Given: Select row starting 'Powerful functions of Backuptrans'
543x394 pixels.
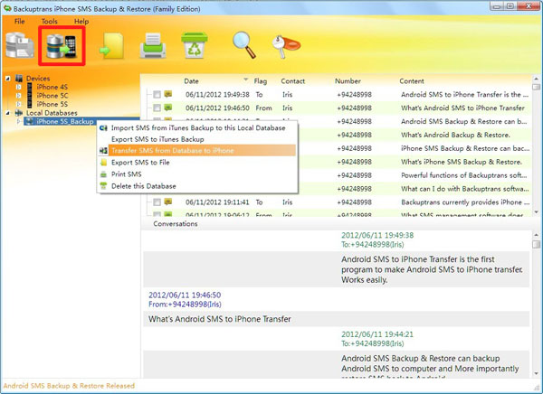Looking at the screenshot, I should tap(414, 175).
